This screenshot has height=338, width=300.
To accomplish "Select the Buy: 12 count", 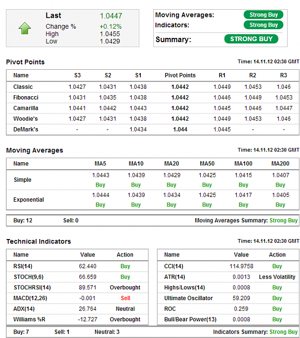I will [23, 220].
